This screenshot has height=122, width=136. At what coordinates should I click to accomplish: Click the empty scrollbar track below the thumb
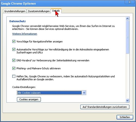coord(128,76)
